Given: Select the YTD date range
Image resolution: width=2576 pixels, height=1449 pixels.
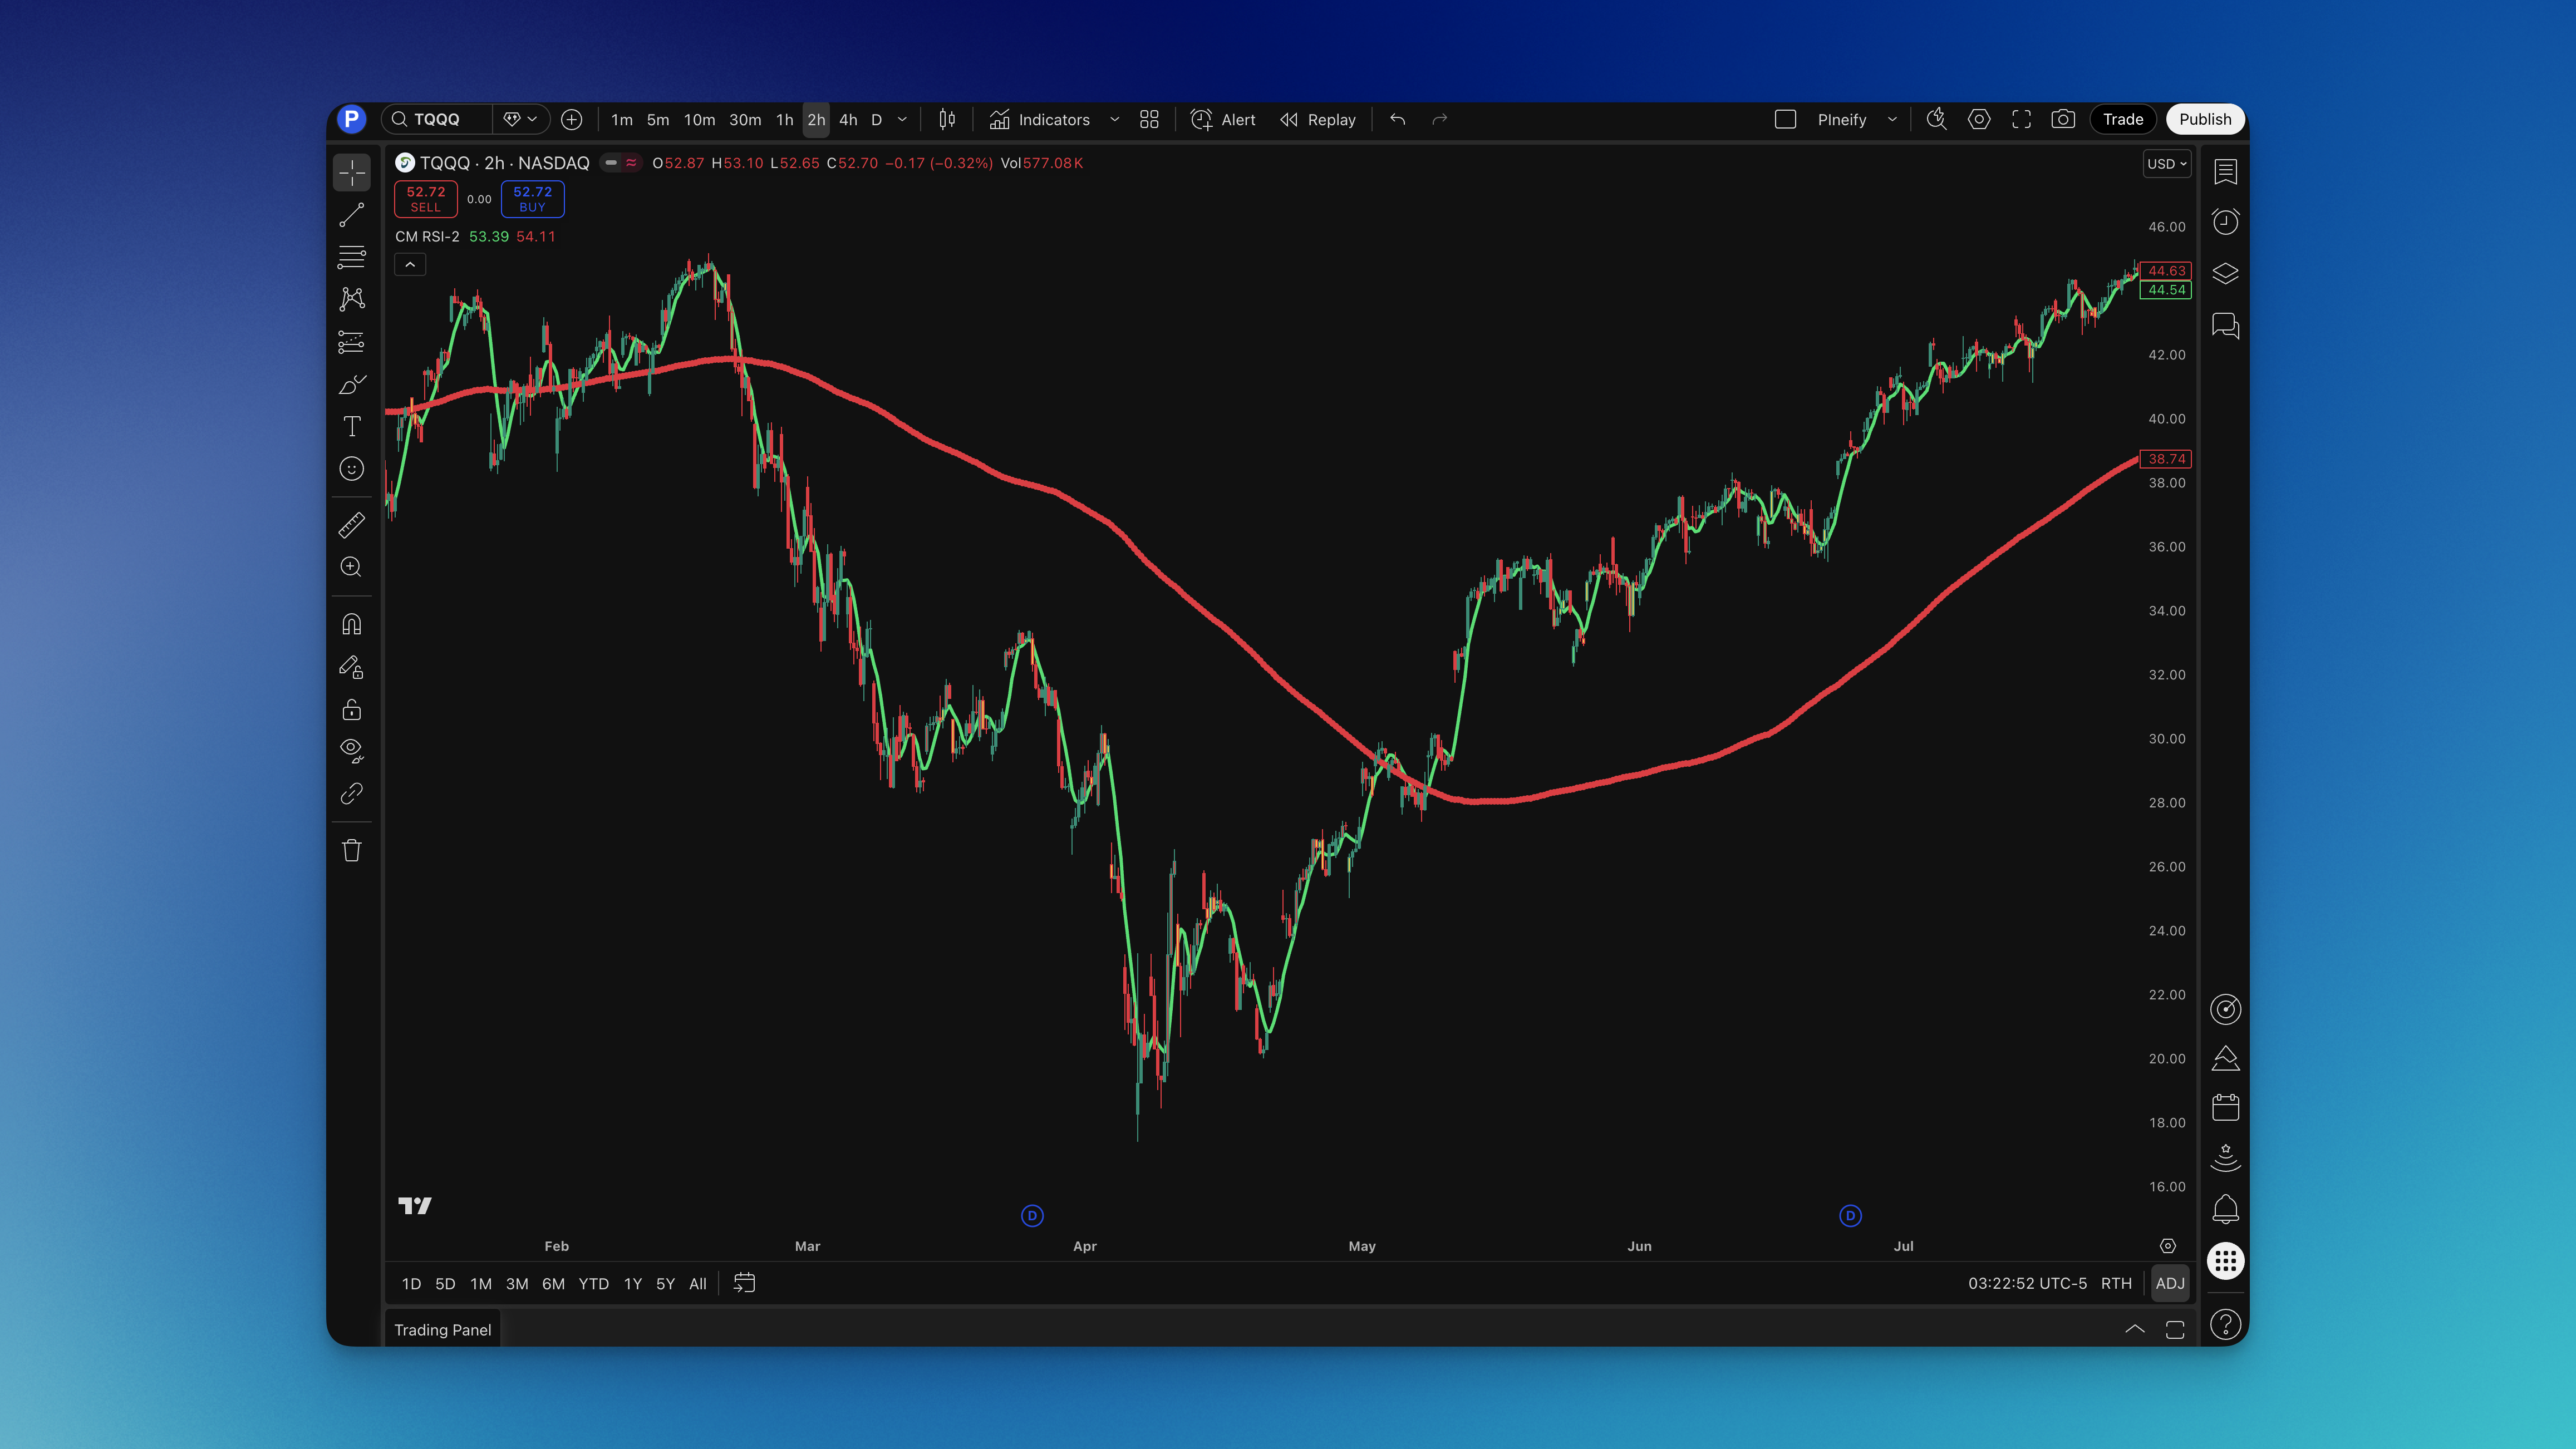Looking at the screenshot, I should pyautogui.click(x=593, y=1284).
